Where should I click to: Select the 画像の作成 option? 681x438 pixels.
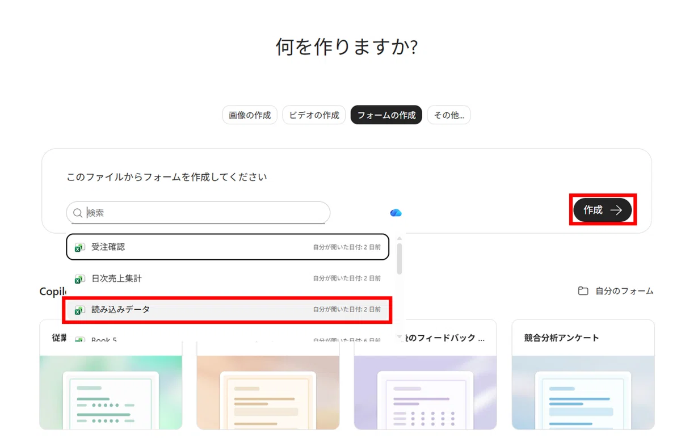[250, 115]
